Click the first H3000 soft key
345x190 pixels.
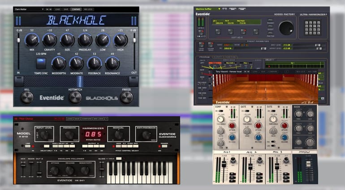[x=218, y=32]
